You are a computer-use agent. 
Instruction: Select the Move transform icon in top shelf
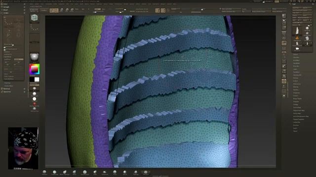[x=61, y=10]
